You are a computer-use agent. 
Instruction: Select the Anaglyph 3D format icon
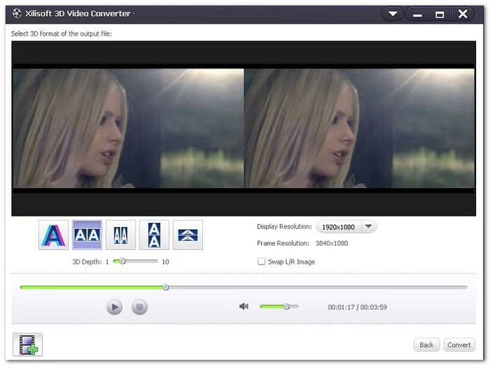coord(53,235)
